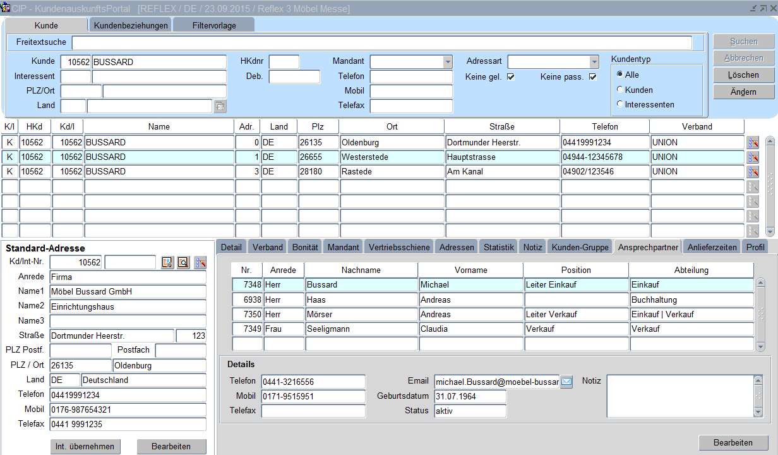
Task: Open the Bonität tab
Action: [x=305, y=247]
